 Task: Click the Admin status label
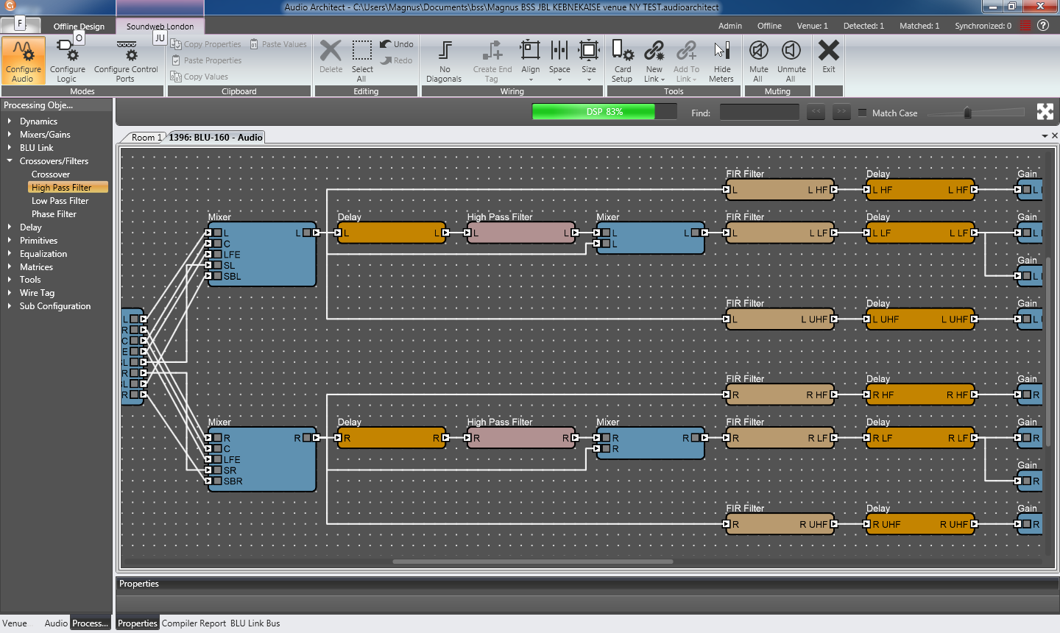point(729,26)
